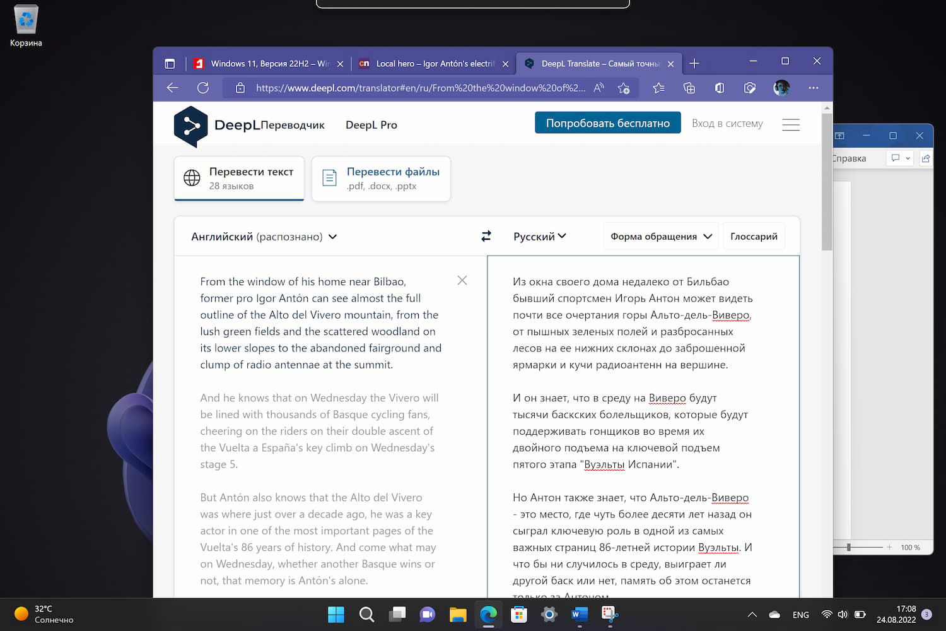Click the Edge address bar URL

(420, 88)
